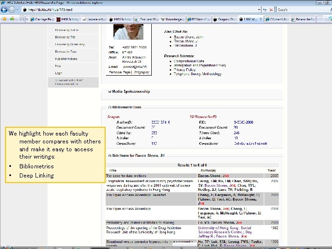This screenshot has width=332, height=249.
Task: Click the RID value under ISI ResearcherID
Action: coord(243,122)
